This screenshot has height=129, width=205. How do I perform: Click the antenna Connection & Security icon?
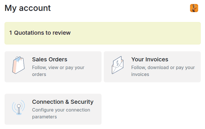(18, 108)
